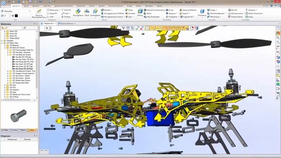This screenshot has width=281, height=158.
Task: Open the Trasa dropdown
Action: [69, 14]
